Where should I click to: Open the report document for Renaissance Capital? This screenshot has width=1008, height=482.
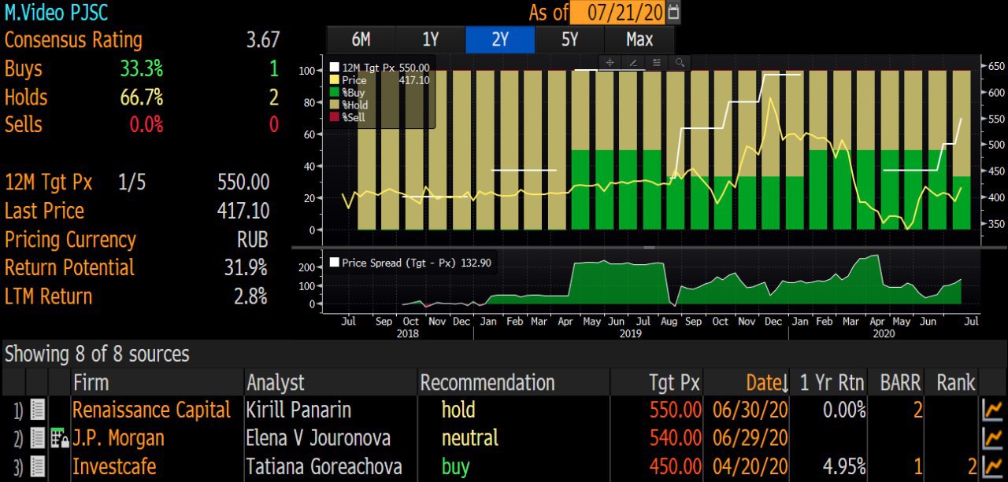point(37,410)
